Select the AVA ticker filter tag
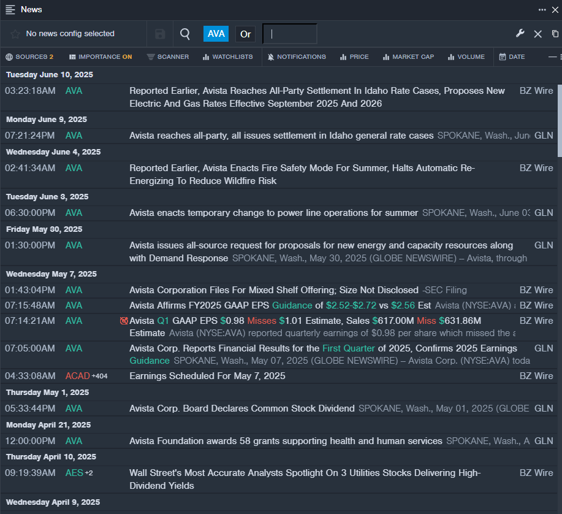The image size is (562, 514). [216, 34]
